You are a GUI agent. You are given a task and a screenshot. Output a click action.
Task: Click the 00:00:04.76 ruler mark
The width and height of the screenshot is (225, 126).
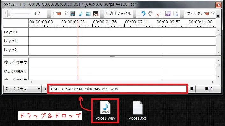[x=105, y=22]
